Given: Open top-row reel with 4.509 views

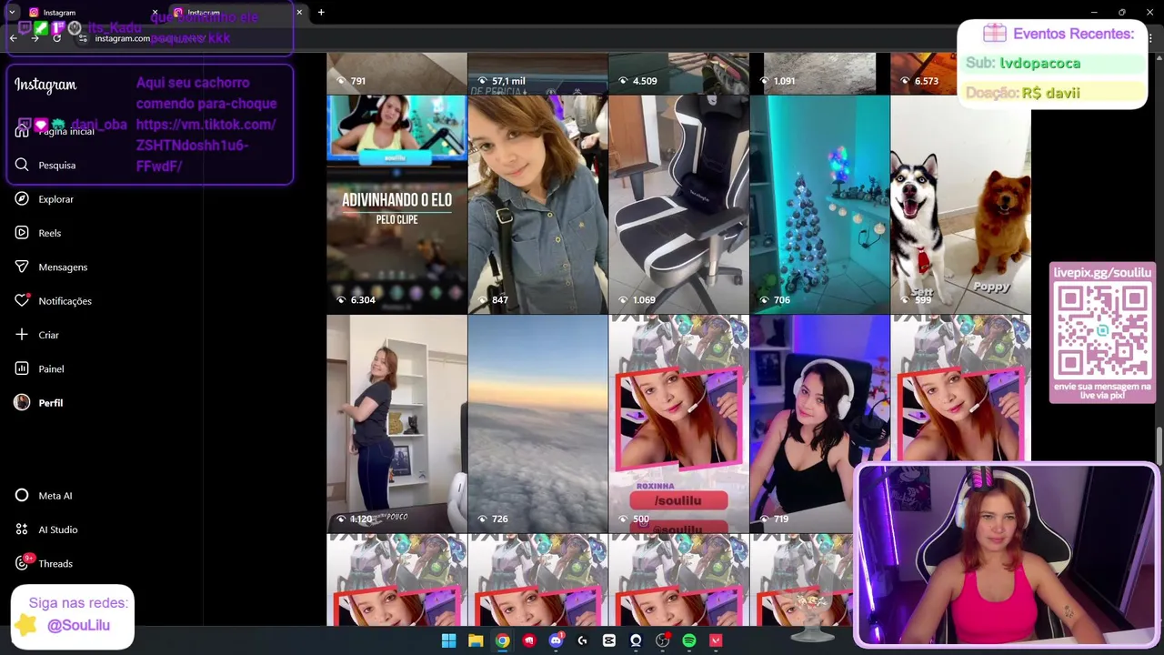Looking at the screenshot, I should click(x=678, y=74).
